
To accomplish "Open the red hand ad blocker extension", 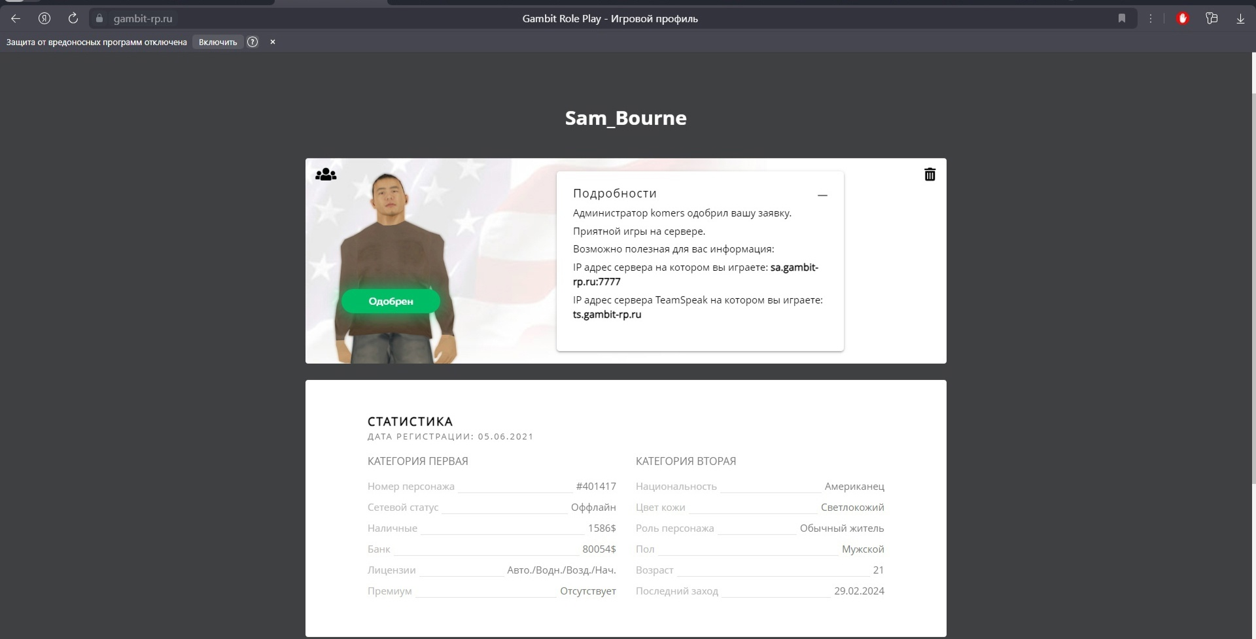I will coord(1182,18).
